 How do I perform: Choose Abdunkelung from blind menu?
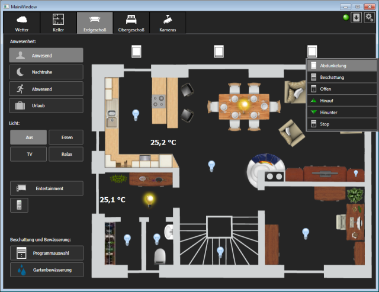tap(342, 66)
